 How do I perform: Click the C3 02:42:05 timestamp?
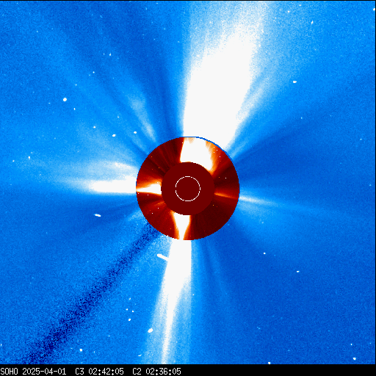click(99, 372)
